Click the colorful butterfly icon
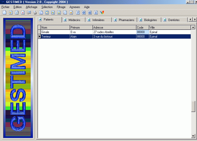 pyautogui.click(x=102, y=13)
